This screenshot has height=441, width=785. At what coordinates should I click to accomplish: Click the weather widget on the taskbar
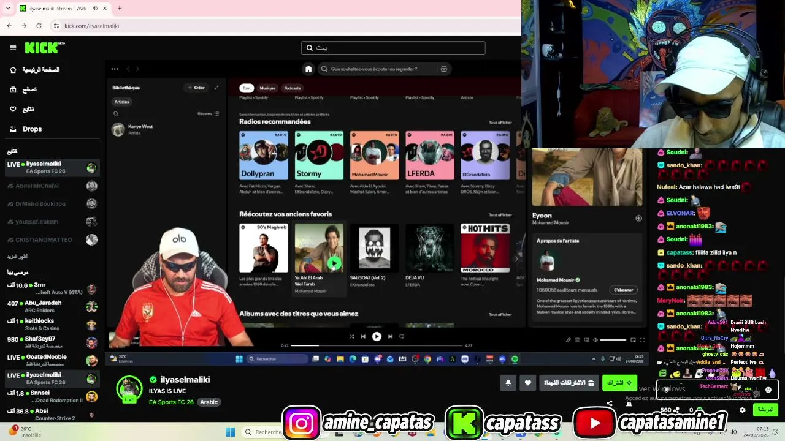coord(26,432)
